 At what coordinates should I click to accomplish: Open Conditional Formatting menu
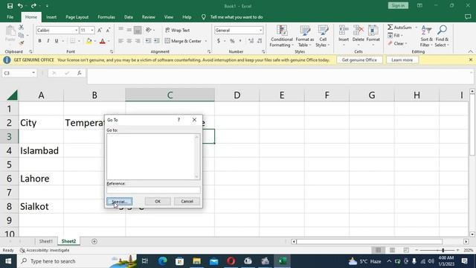point(282,36)
